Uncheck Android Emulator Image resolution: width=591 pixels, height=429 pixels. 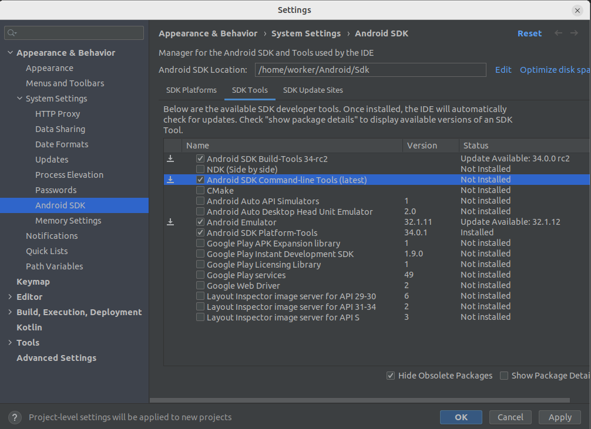pos(200,222)
